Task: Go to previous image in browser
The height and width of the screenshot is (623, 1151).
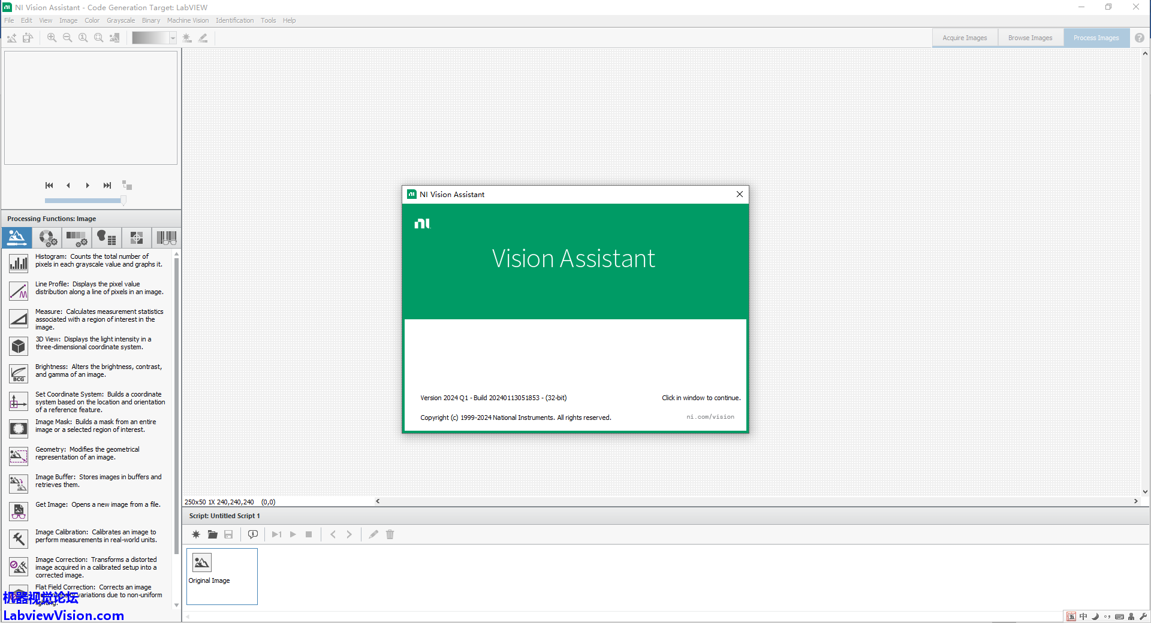Action: 68,185
